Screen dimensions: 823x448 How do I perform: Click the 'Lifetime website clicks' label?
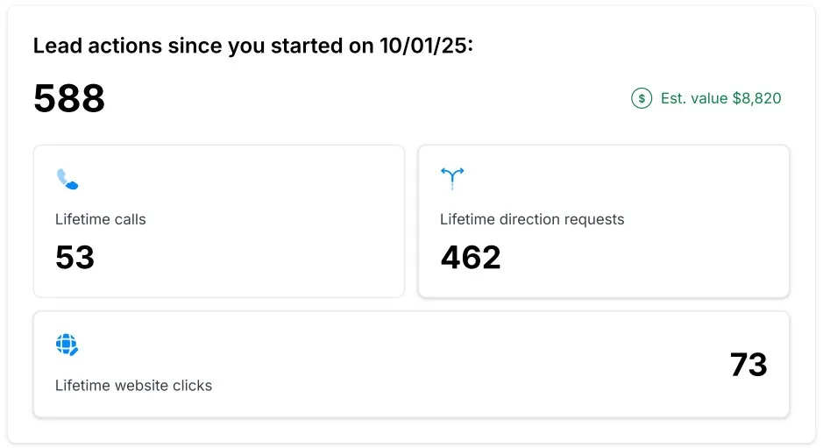(133, 385)
